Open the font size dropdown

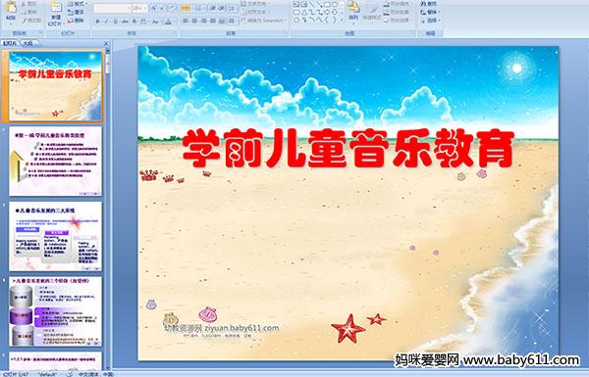(139, 8)
